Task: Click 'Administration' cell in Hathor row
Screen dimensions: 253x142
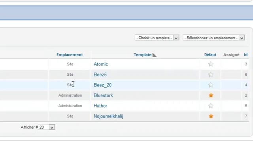Action: (70, 106)
